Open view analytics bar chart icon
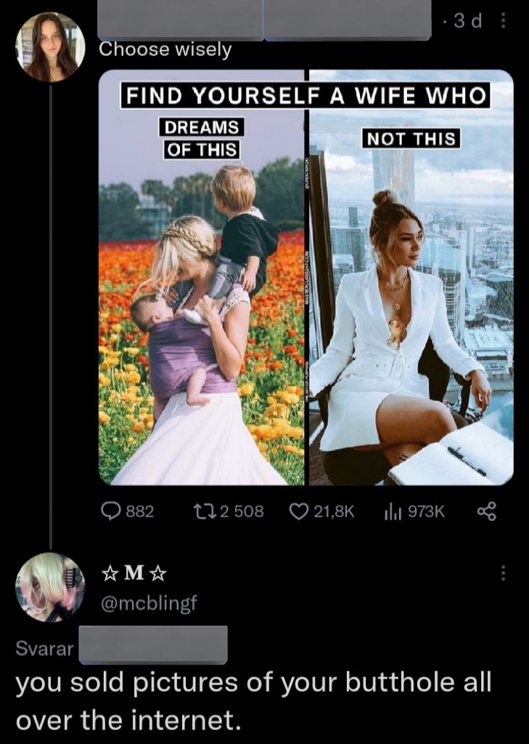 pos(390,511)
